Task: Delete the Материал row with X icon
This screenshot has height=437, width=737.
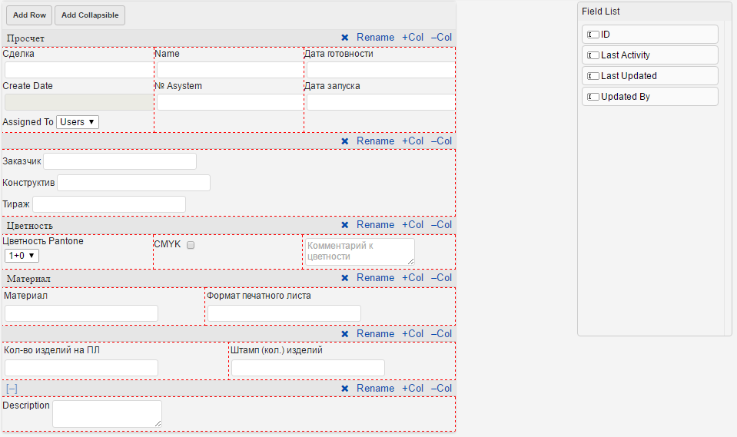Action: click(x=345, y=278)
